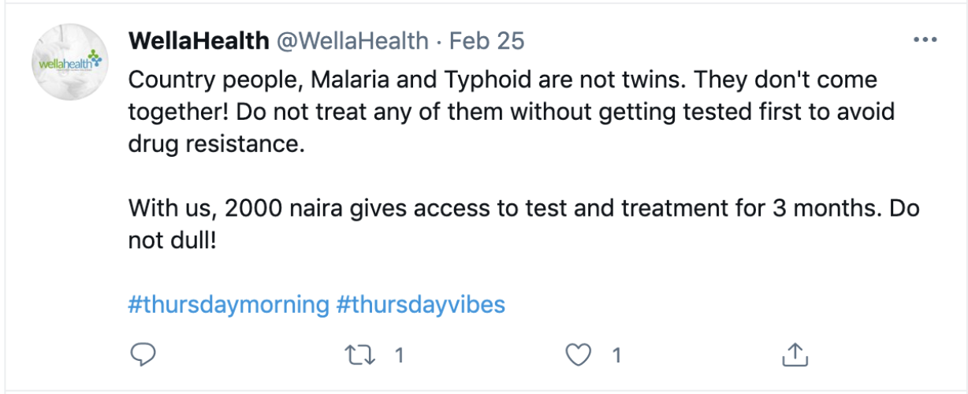This screenshot has height=394, width=968.
Task: Click the 'drug resistance.' text line
Action: click(215, 146)
